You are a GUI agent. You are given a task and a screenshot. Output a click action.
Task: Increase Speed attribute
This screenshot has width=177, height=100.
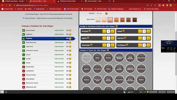coord(148,31)
